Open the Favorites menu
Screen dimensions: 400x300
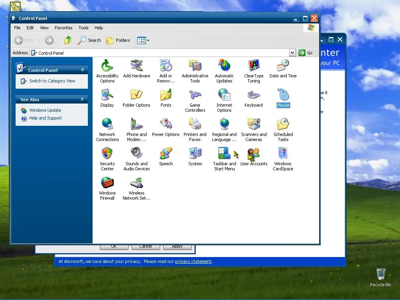pyautogui.click(x=64, y=28)
